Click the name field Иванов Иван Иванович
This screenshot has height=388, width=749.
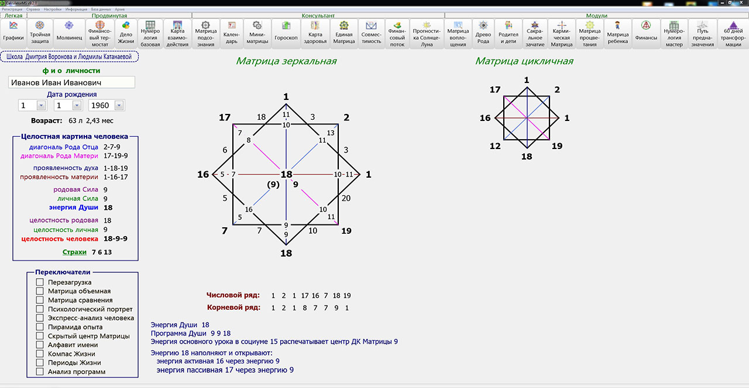coord(71,83)
